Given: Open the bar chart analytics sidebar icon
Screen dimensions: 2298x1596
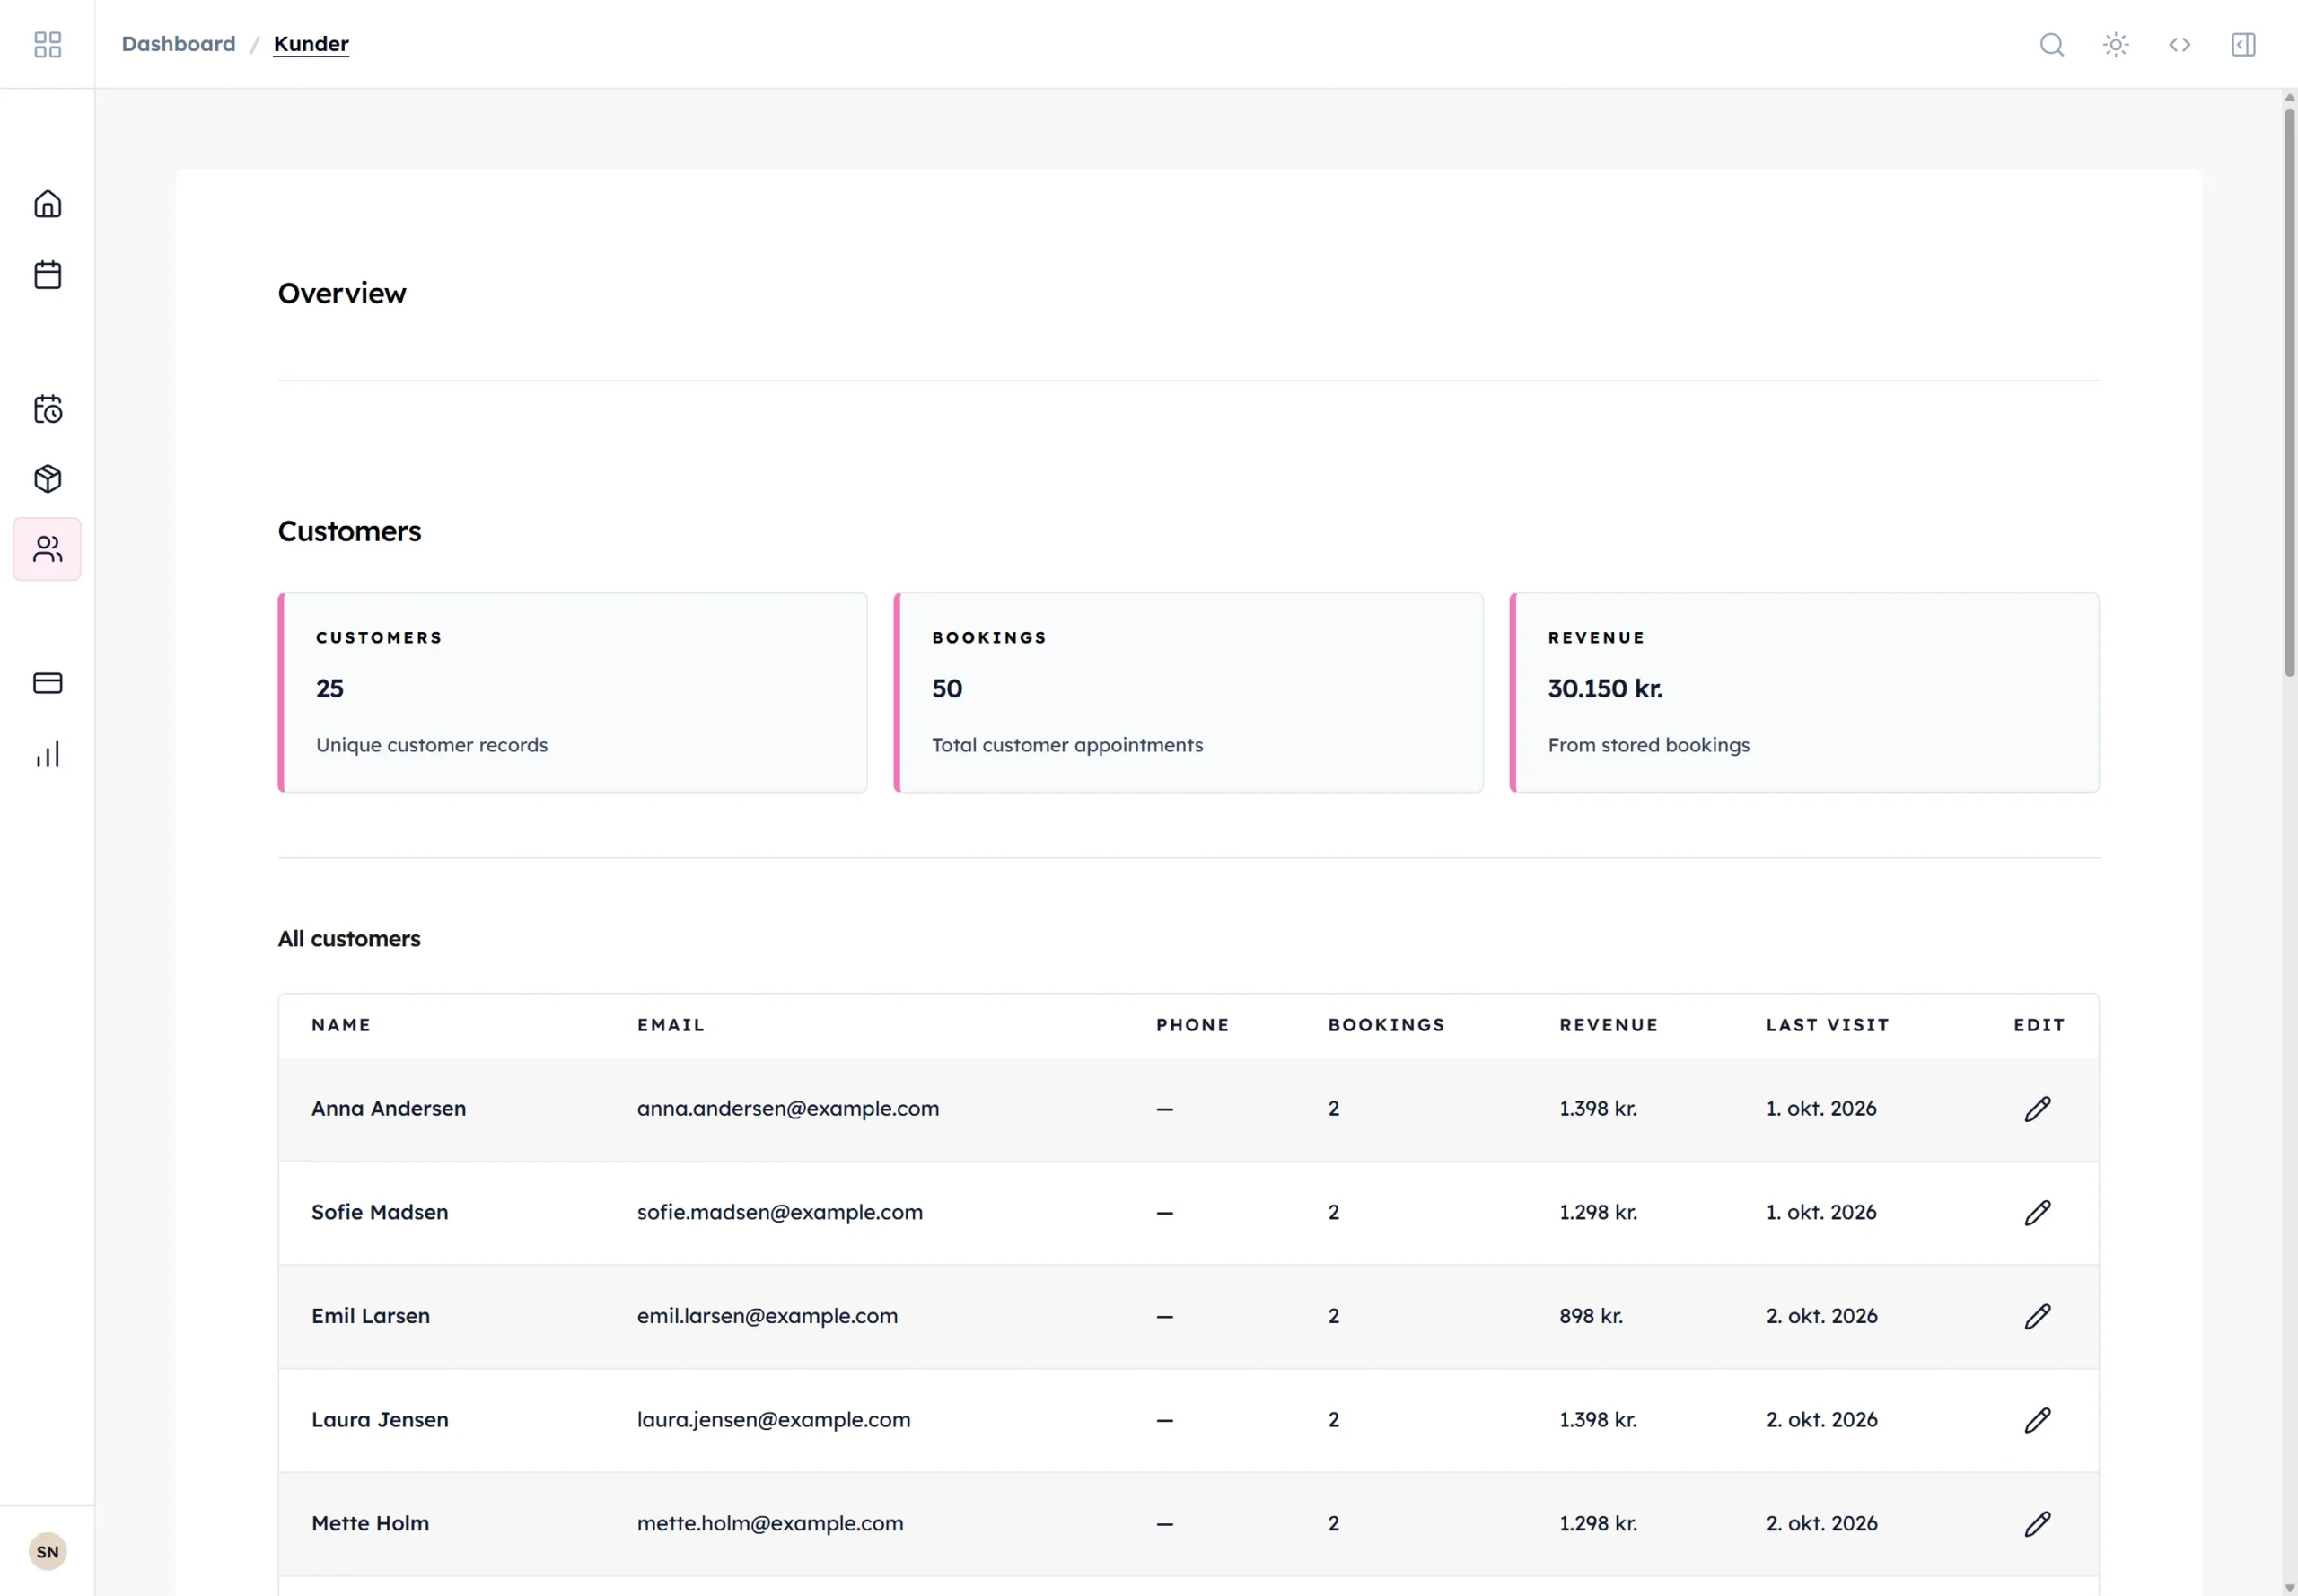Looking at the screenshot, I should 47,754.
